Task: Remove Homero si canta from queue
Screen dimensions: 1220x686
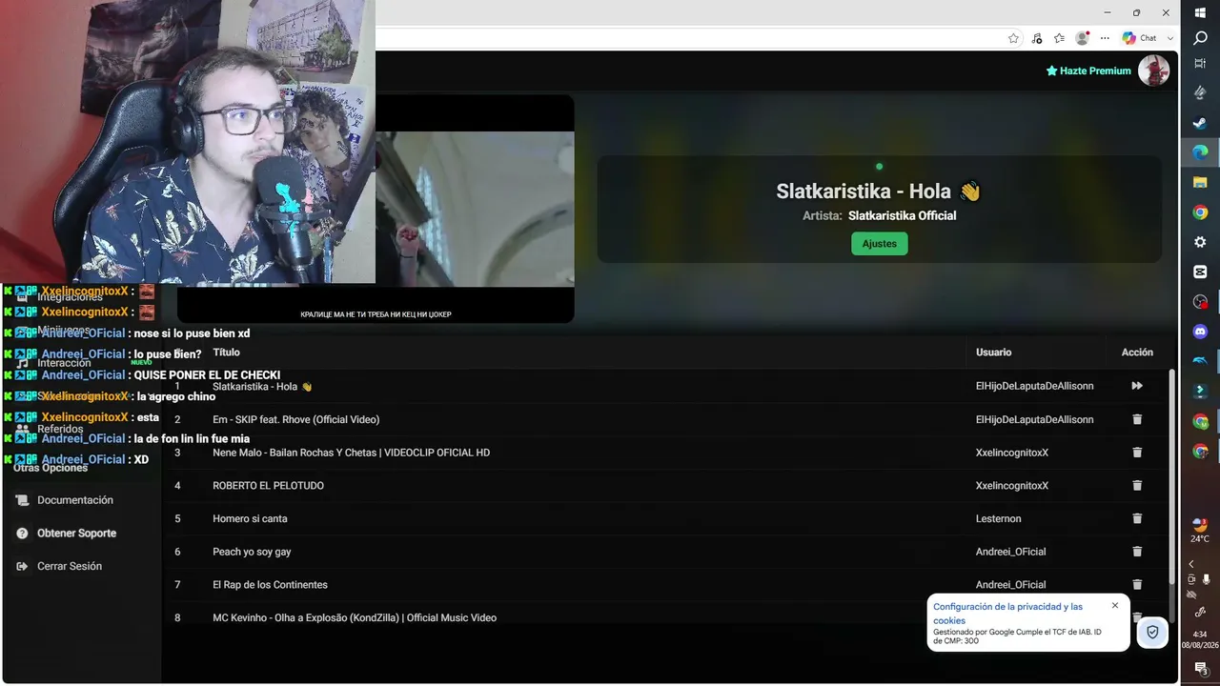Action: [x=1137, y=518]
